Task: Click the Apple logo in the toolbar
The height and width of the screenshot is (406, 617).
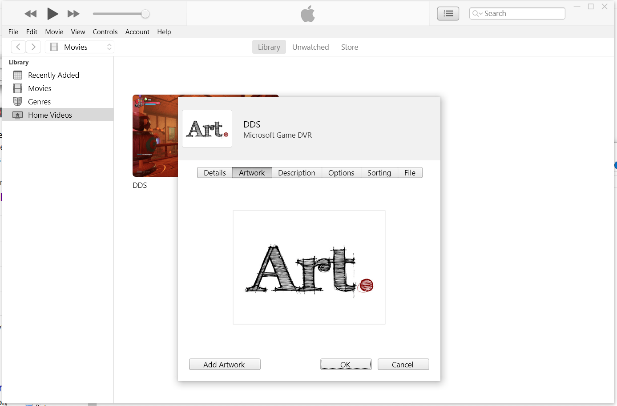Action: (x=307, y=13)
